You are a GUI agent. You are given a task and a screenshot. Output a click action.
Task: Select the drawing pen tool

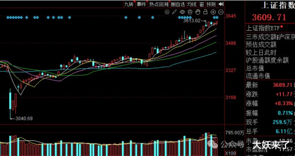175,12
